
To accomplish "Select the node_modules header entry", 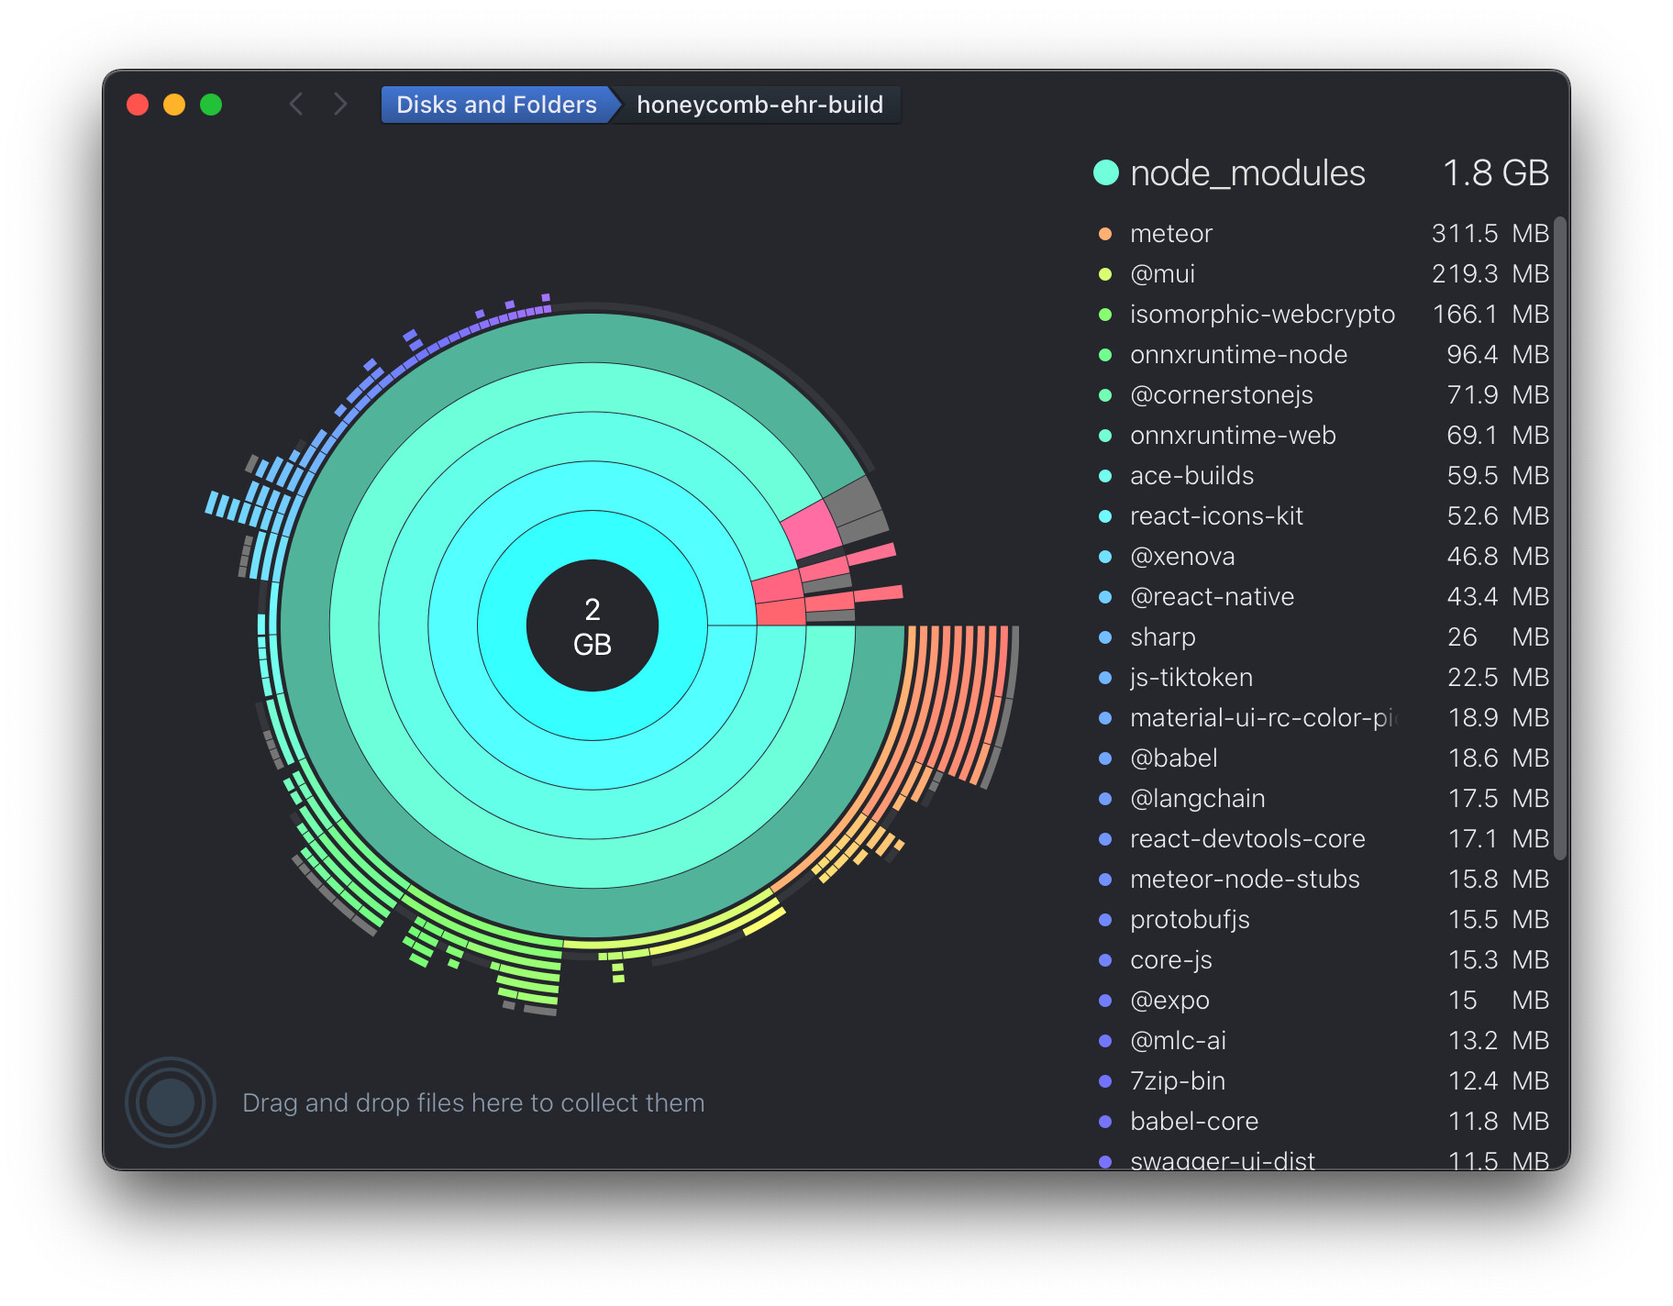I will pos(1247,172).
